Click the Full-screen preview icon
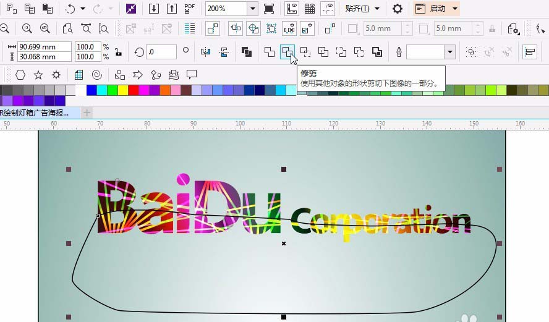Viewport: 549px width, 322px height. 269,9
